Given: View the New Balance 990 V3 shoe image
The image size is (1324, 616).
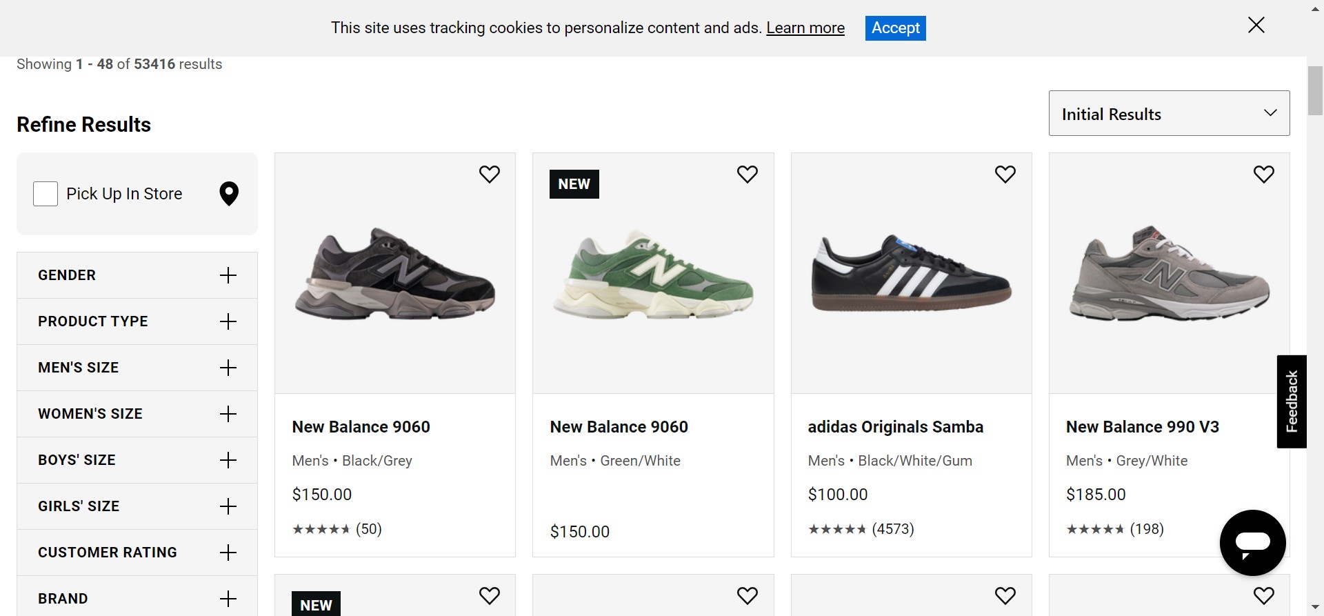Looking at the screenshot, I should (x=1169, y=273).
